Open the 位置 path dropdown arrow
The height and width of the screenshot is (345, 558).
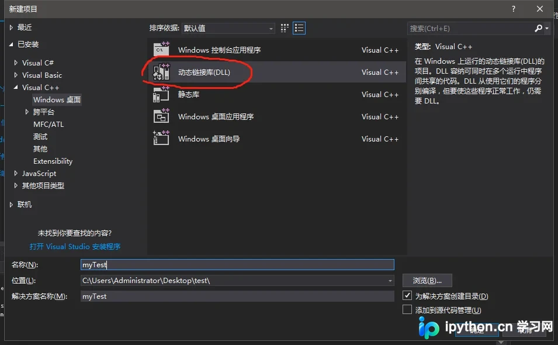[390, 281]
